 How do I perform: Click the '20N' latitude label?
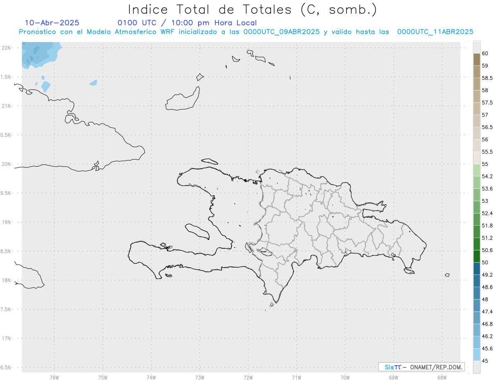point(6,164)
